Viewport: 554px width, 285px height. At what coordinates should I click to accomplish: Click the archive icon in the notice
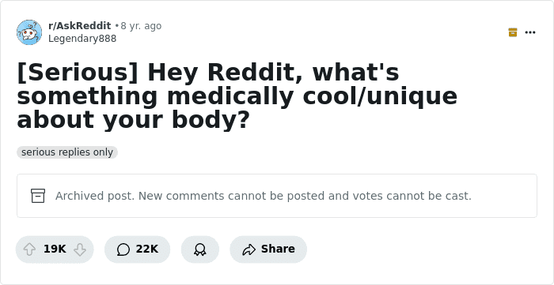(x=38, y=196)
